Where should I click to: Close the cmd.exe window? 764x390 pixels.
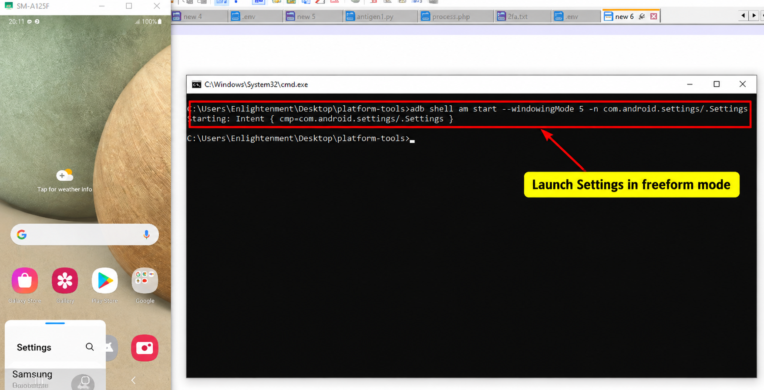click(743, 84)
